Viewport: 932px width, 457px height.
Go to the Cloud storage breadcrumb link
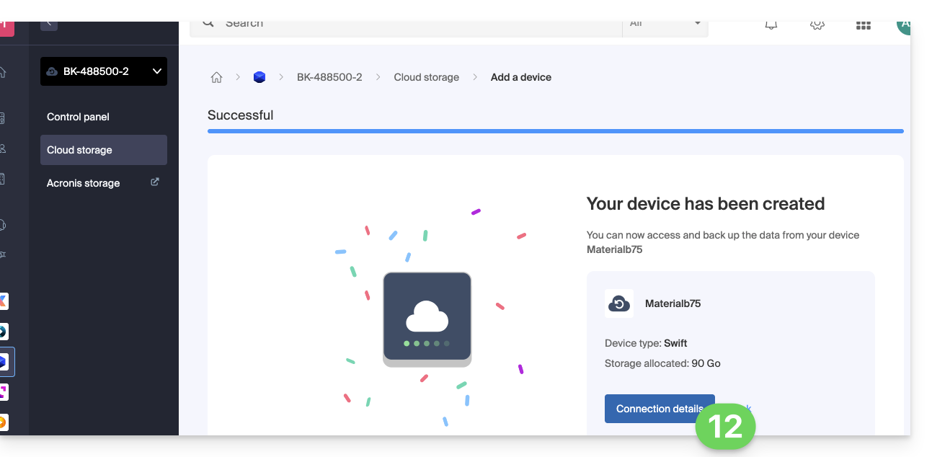pyautogui.click(x=426, y=77)
